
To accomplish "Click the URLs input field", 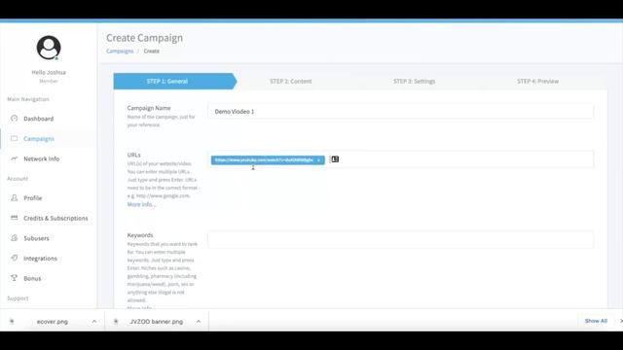I will [x=400, y=159].
